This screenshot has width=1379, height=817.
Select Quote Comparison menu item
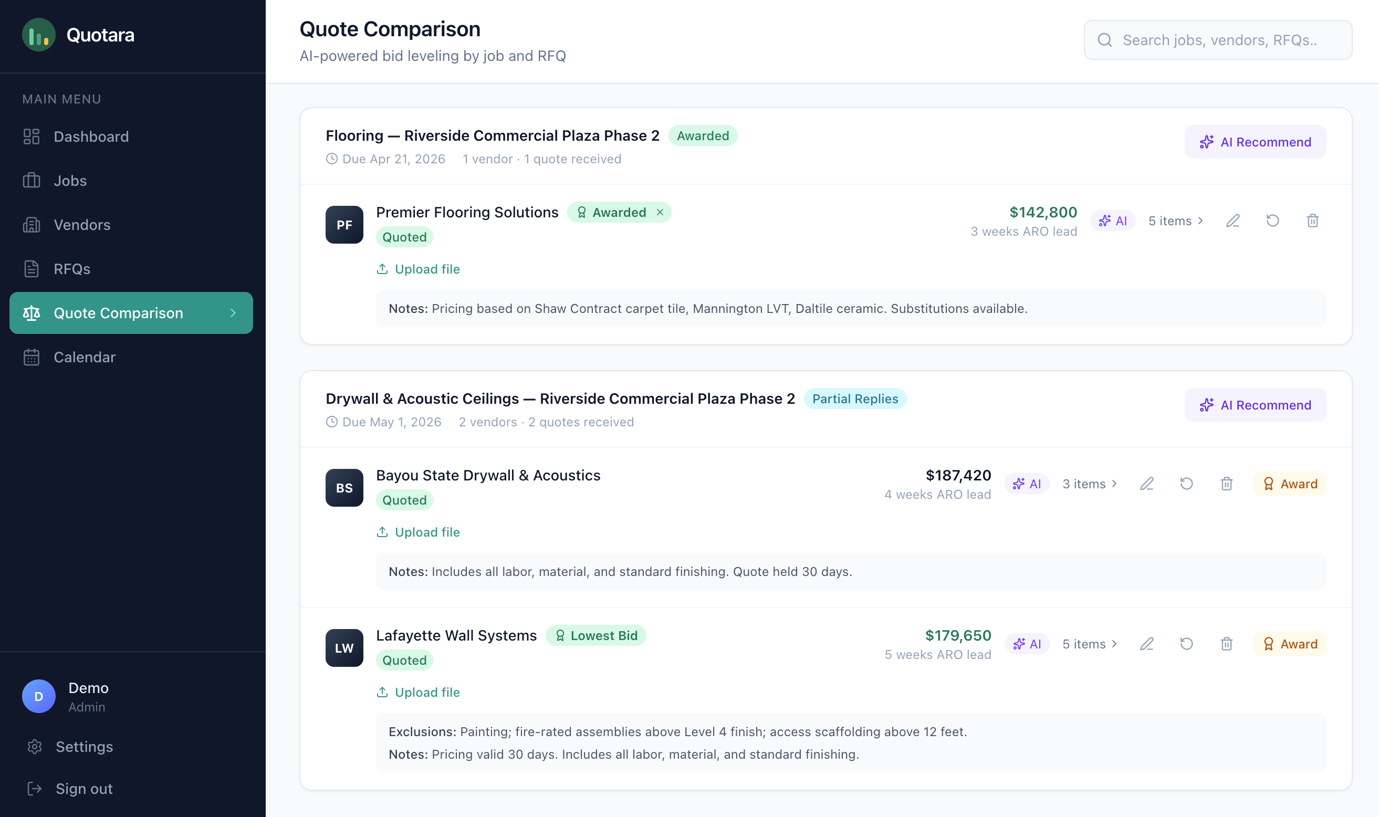click(131, 313)
